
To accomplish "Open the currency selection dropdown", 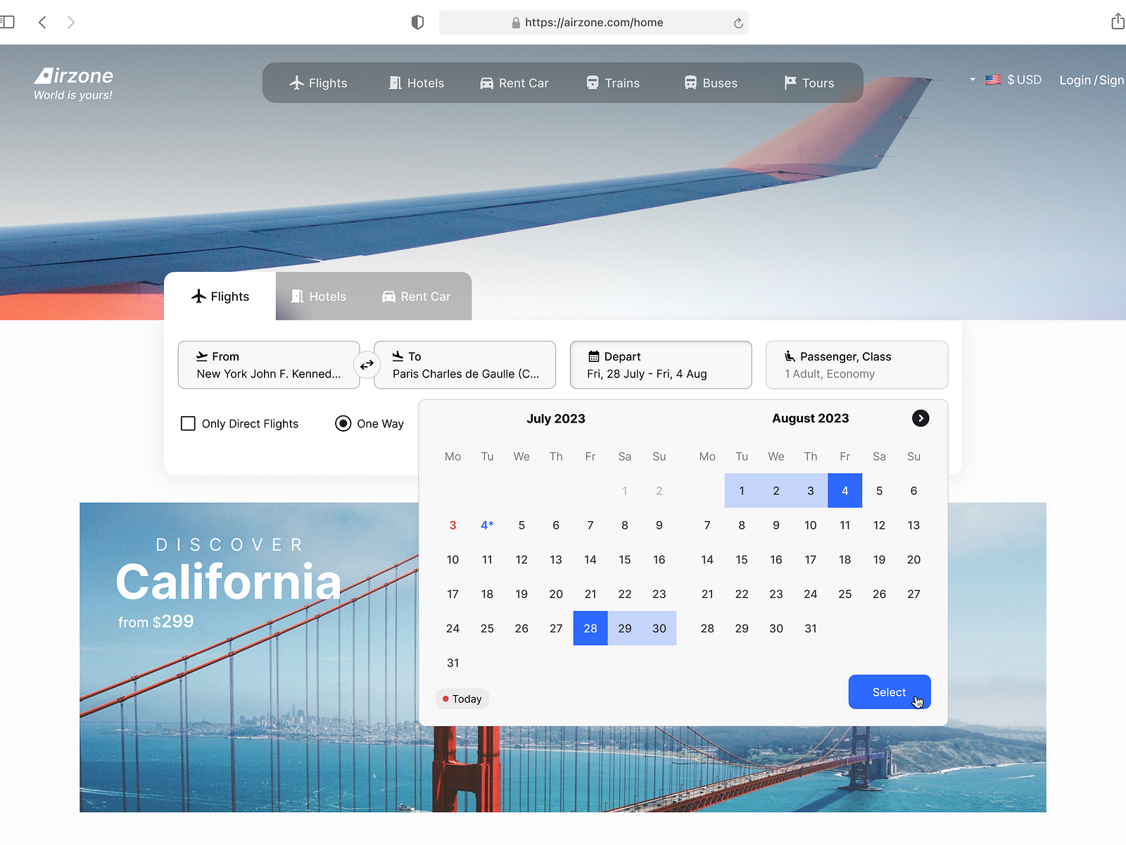I will click(x=973, y=80).
